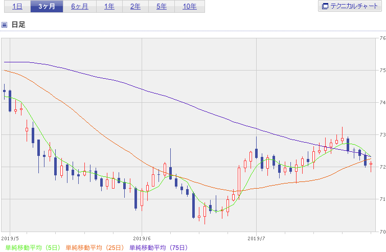
Task: Open the 10年 period tab
Action: 190,7
